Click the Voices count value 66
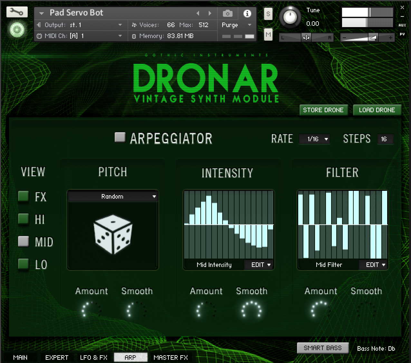 click(171, 25)
